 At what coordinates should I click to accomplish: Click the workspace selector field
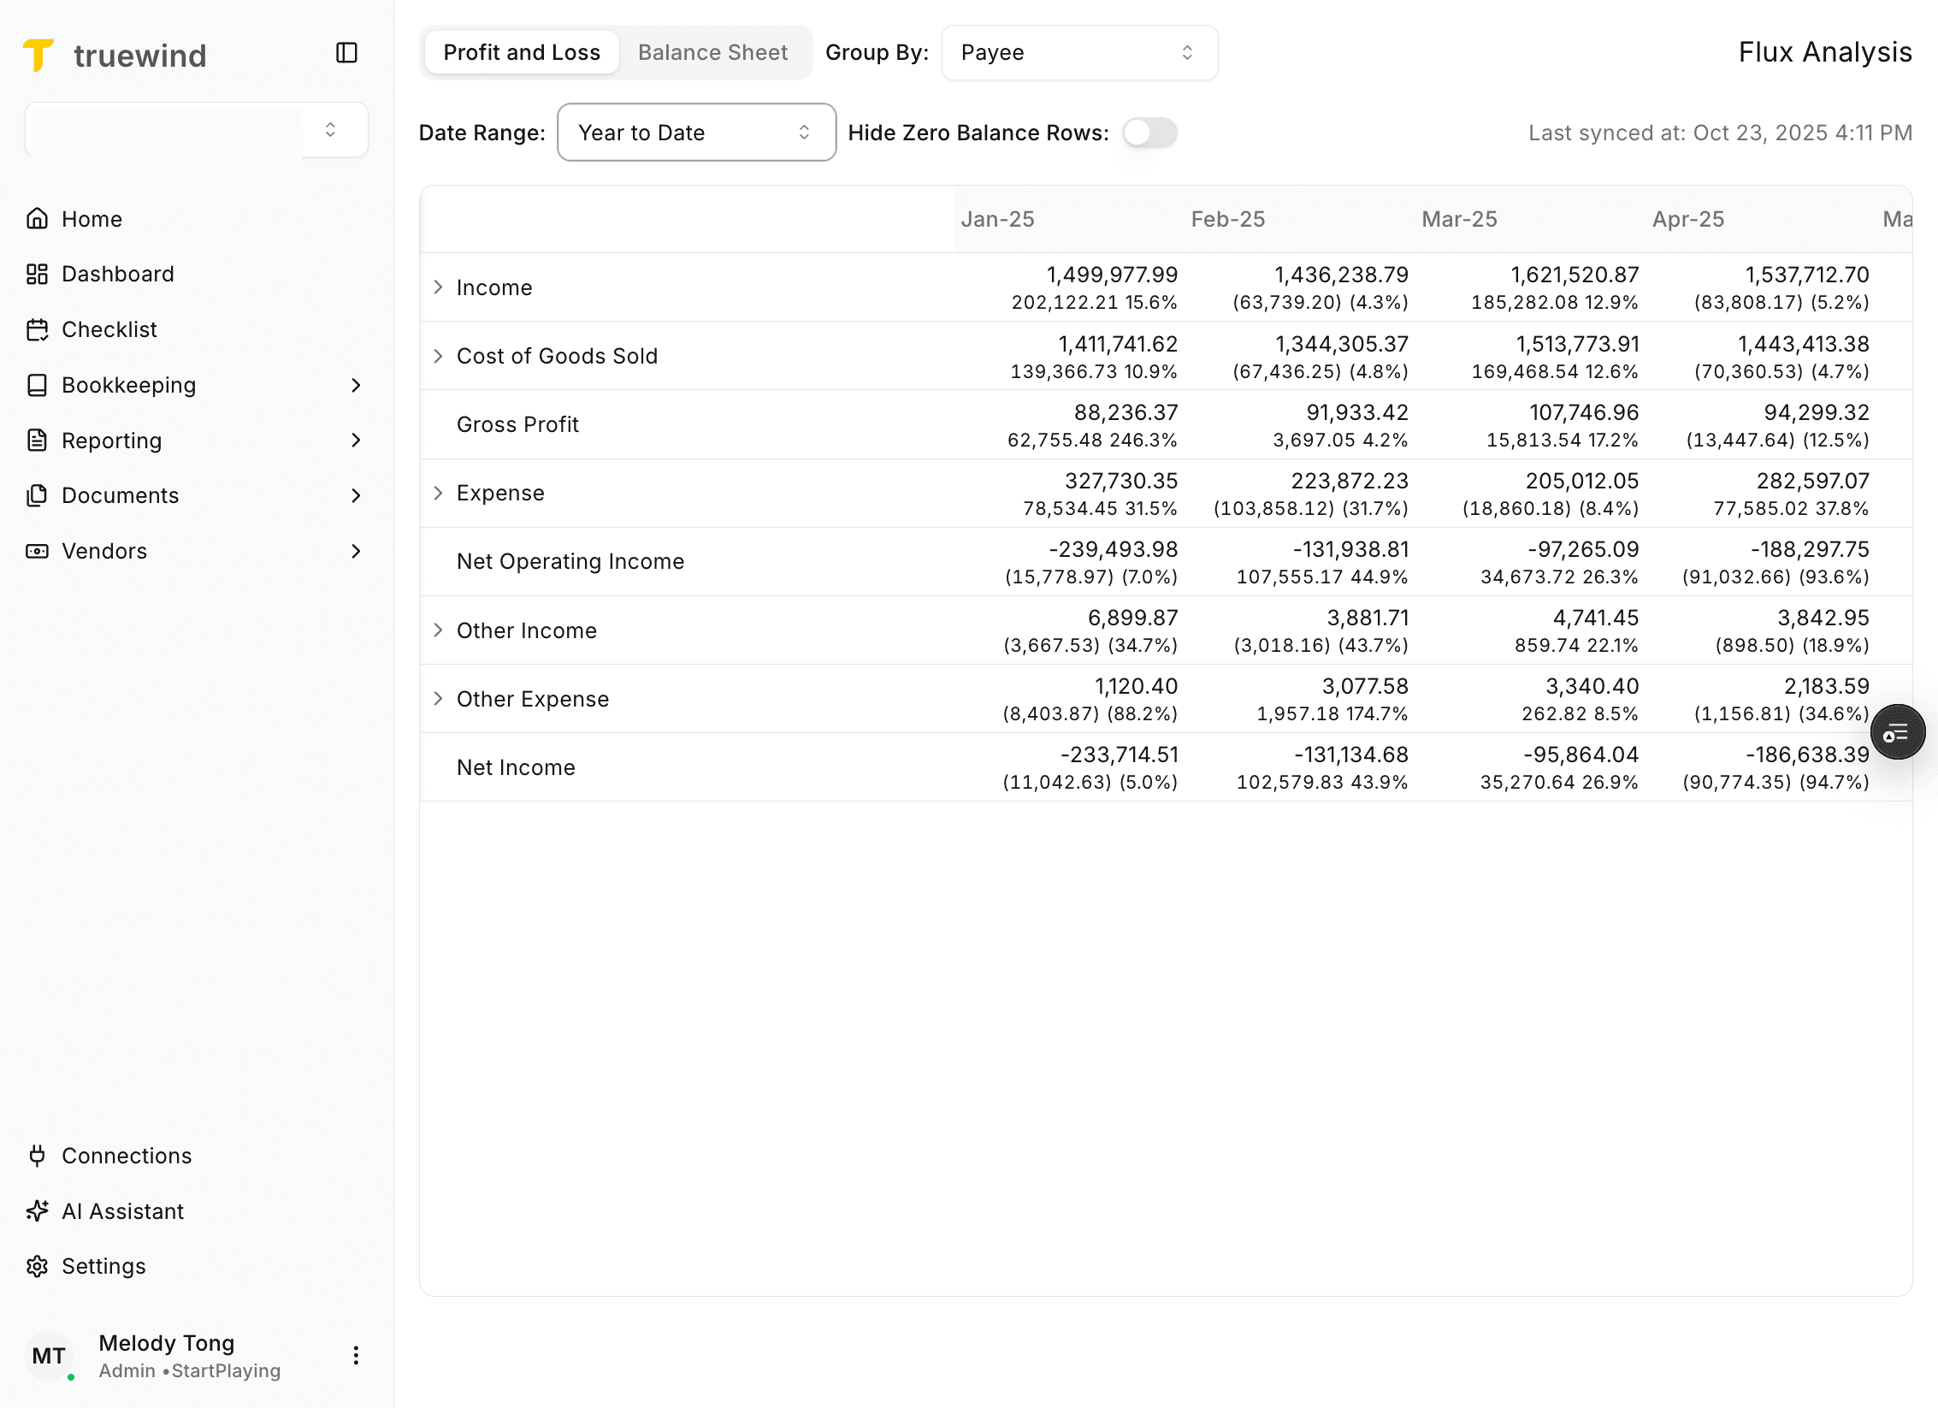196,130
